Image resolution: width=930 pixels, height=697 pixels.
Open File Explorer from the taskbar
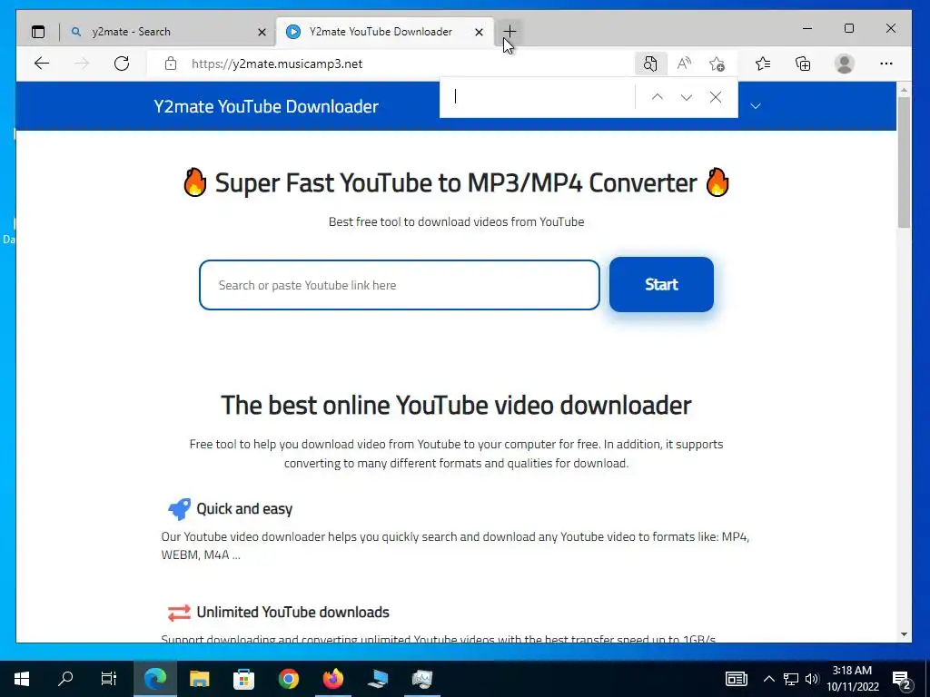[199, 679]
